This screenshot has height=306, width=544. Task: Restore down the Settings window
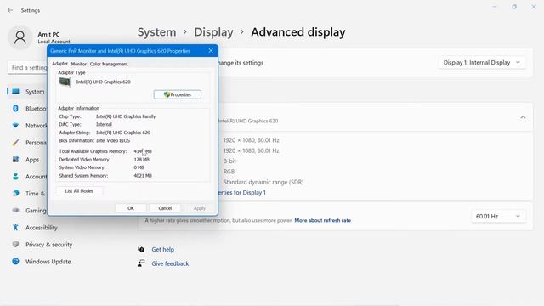pos(514,7)
